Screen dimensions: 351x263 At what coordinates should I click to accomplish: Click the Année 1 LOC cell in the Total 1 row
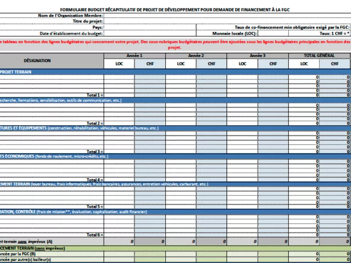click(x=119, y=95)
